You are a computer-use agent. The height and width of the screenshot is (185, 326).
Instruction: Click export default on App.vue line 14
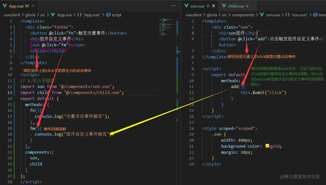click(37, 99)
